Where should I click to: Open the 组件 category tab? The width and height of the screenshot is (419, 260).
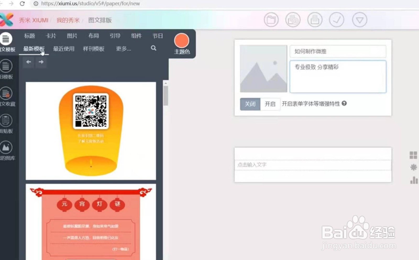click(x=136, y=36)
